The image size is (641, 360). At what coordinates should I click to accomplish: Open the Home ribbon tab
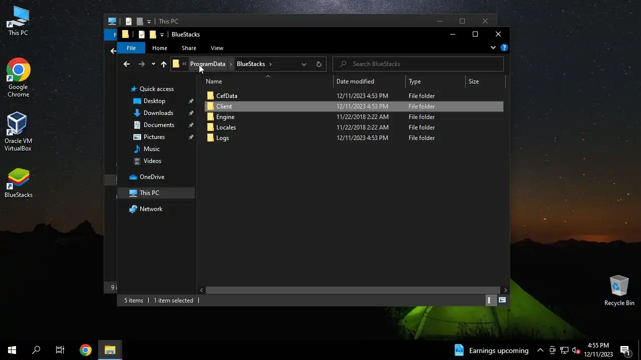pyautogui.click(x=160, y=48)
